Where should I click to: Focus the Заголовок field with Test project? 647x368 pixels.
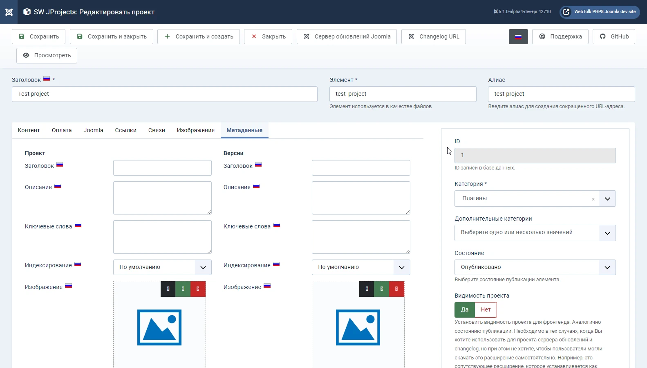(x=165, y=94)
